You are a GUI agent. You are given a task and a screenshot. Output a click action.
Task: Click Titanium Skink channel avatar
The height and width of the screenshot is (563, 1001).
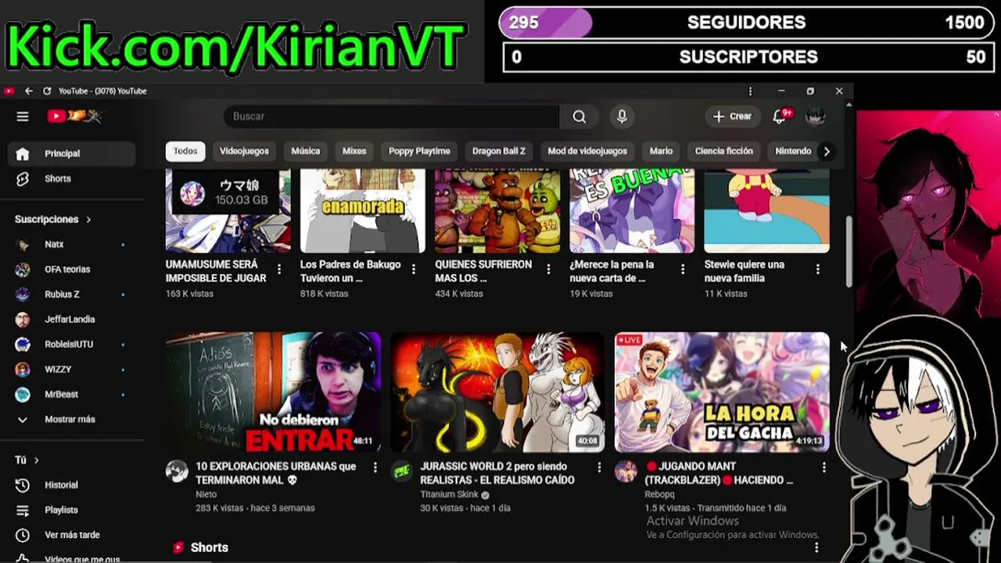401,471
